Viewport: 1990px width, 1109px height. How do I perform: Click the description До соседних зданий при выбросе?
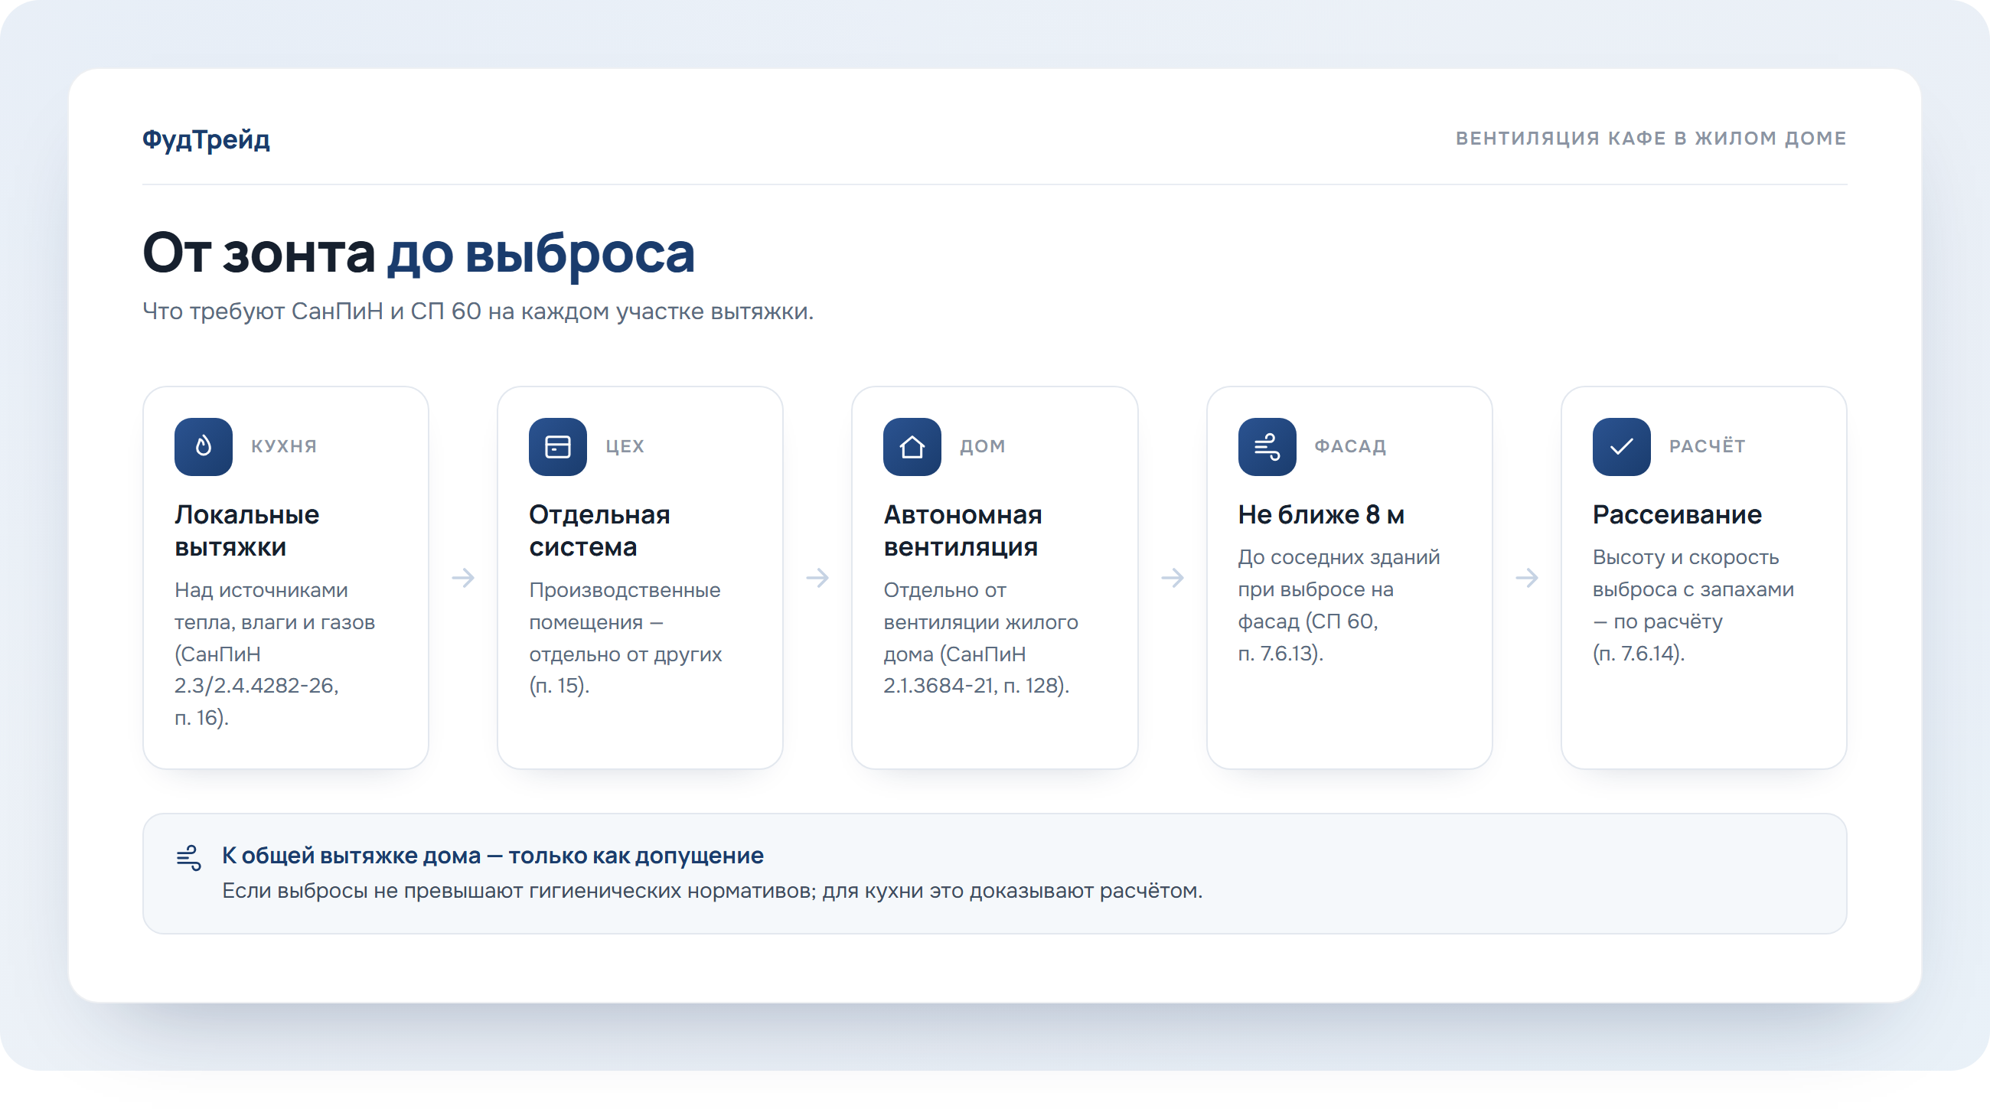point(1339,605)
